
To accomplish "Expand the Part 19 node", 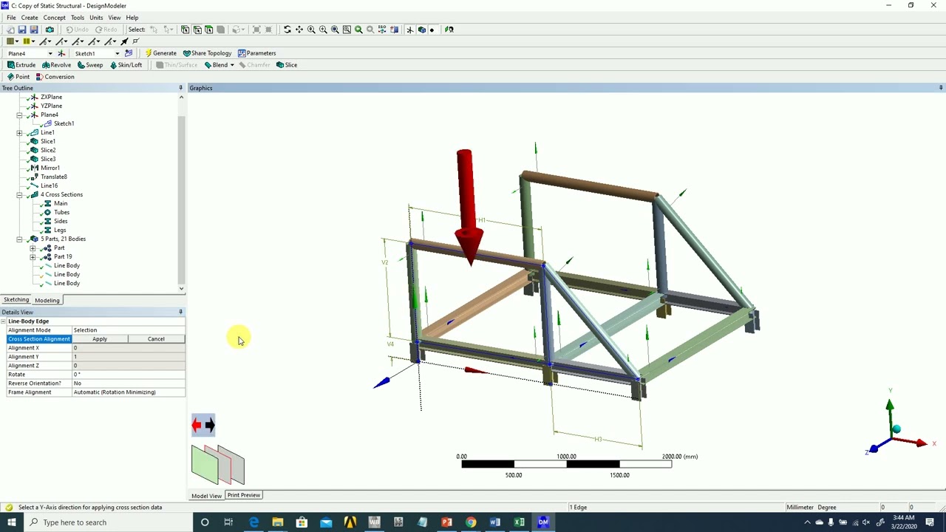I will (33, 256).
